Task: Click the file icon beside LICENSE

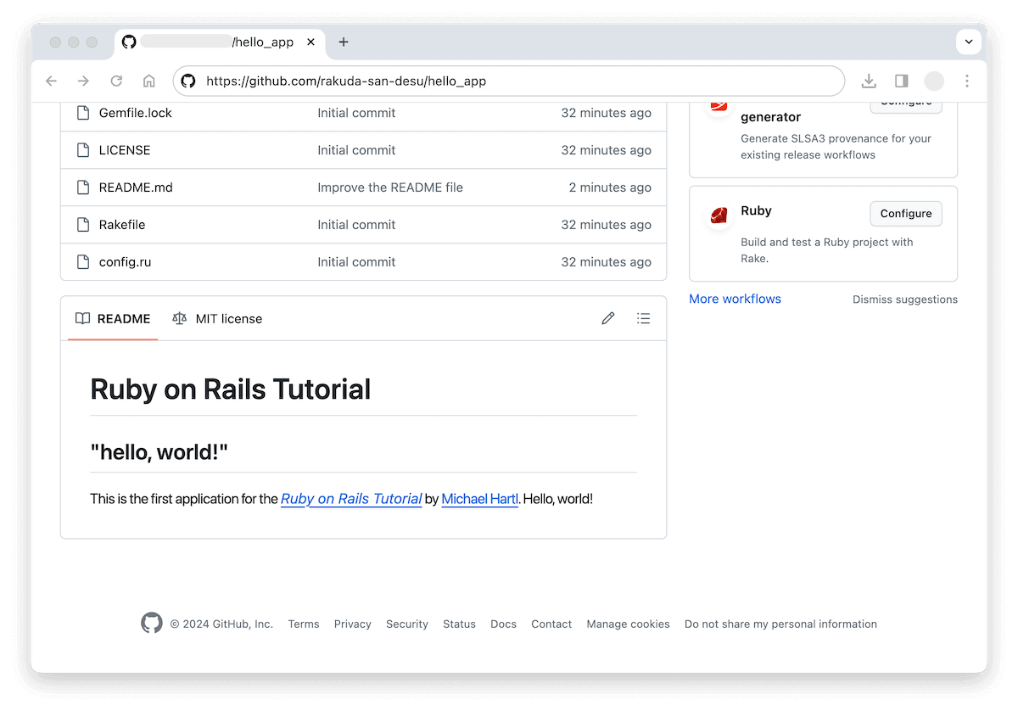Action: 83,150
